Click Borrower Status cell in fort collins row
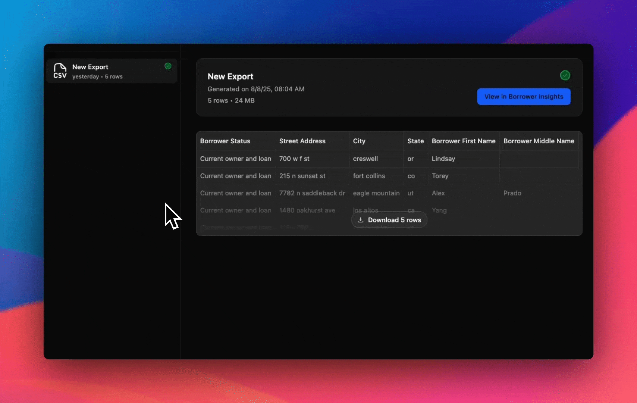 pos(236,176)
